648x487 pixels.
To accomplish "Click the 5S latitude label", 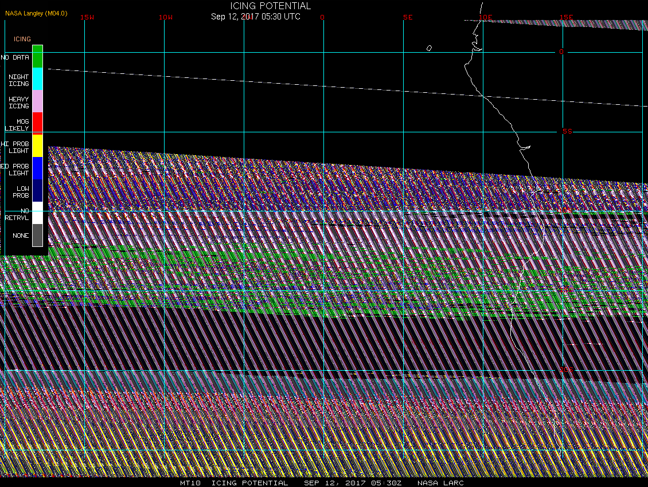I will (x=567, y=131).
